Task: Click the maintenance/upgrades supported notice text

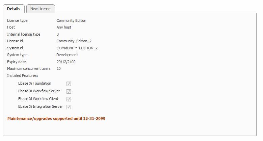Action: pos(56,119)
